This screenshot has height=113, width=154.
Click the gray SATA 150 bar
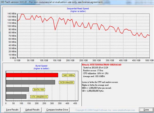[x=17, y=89]
